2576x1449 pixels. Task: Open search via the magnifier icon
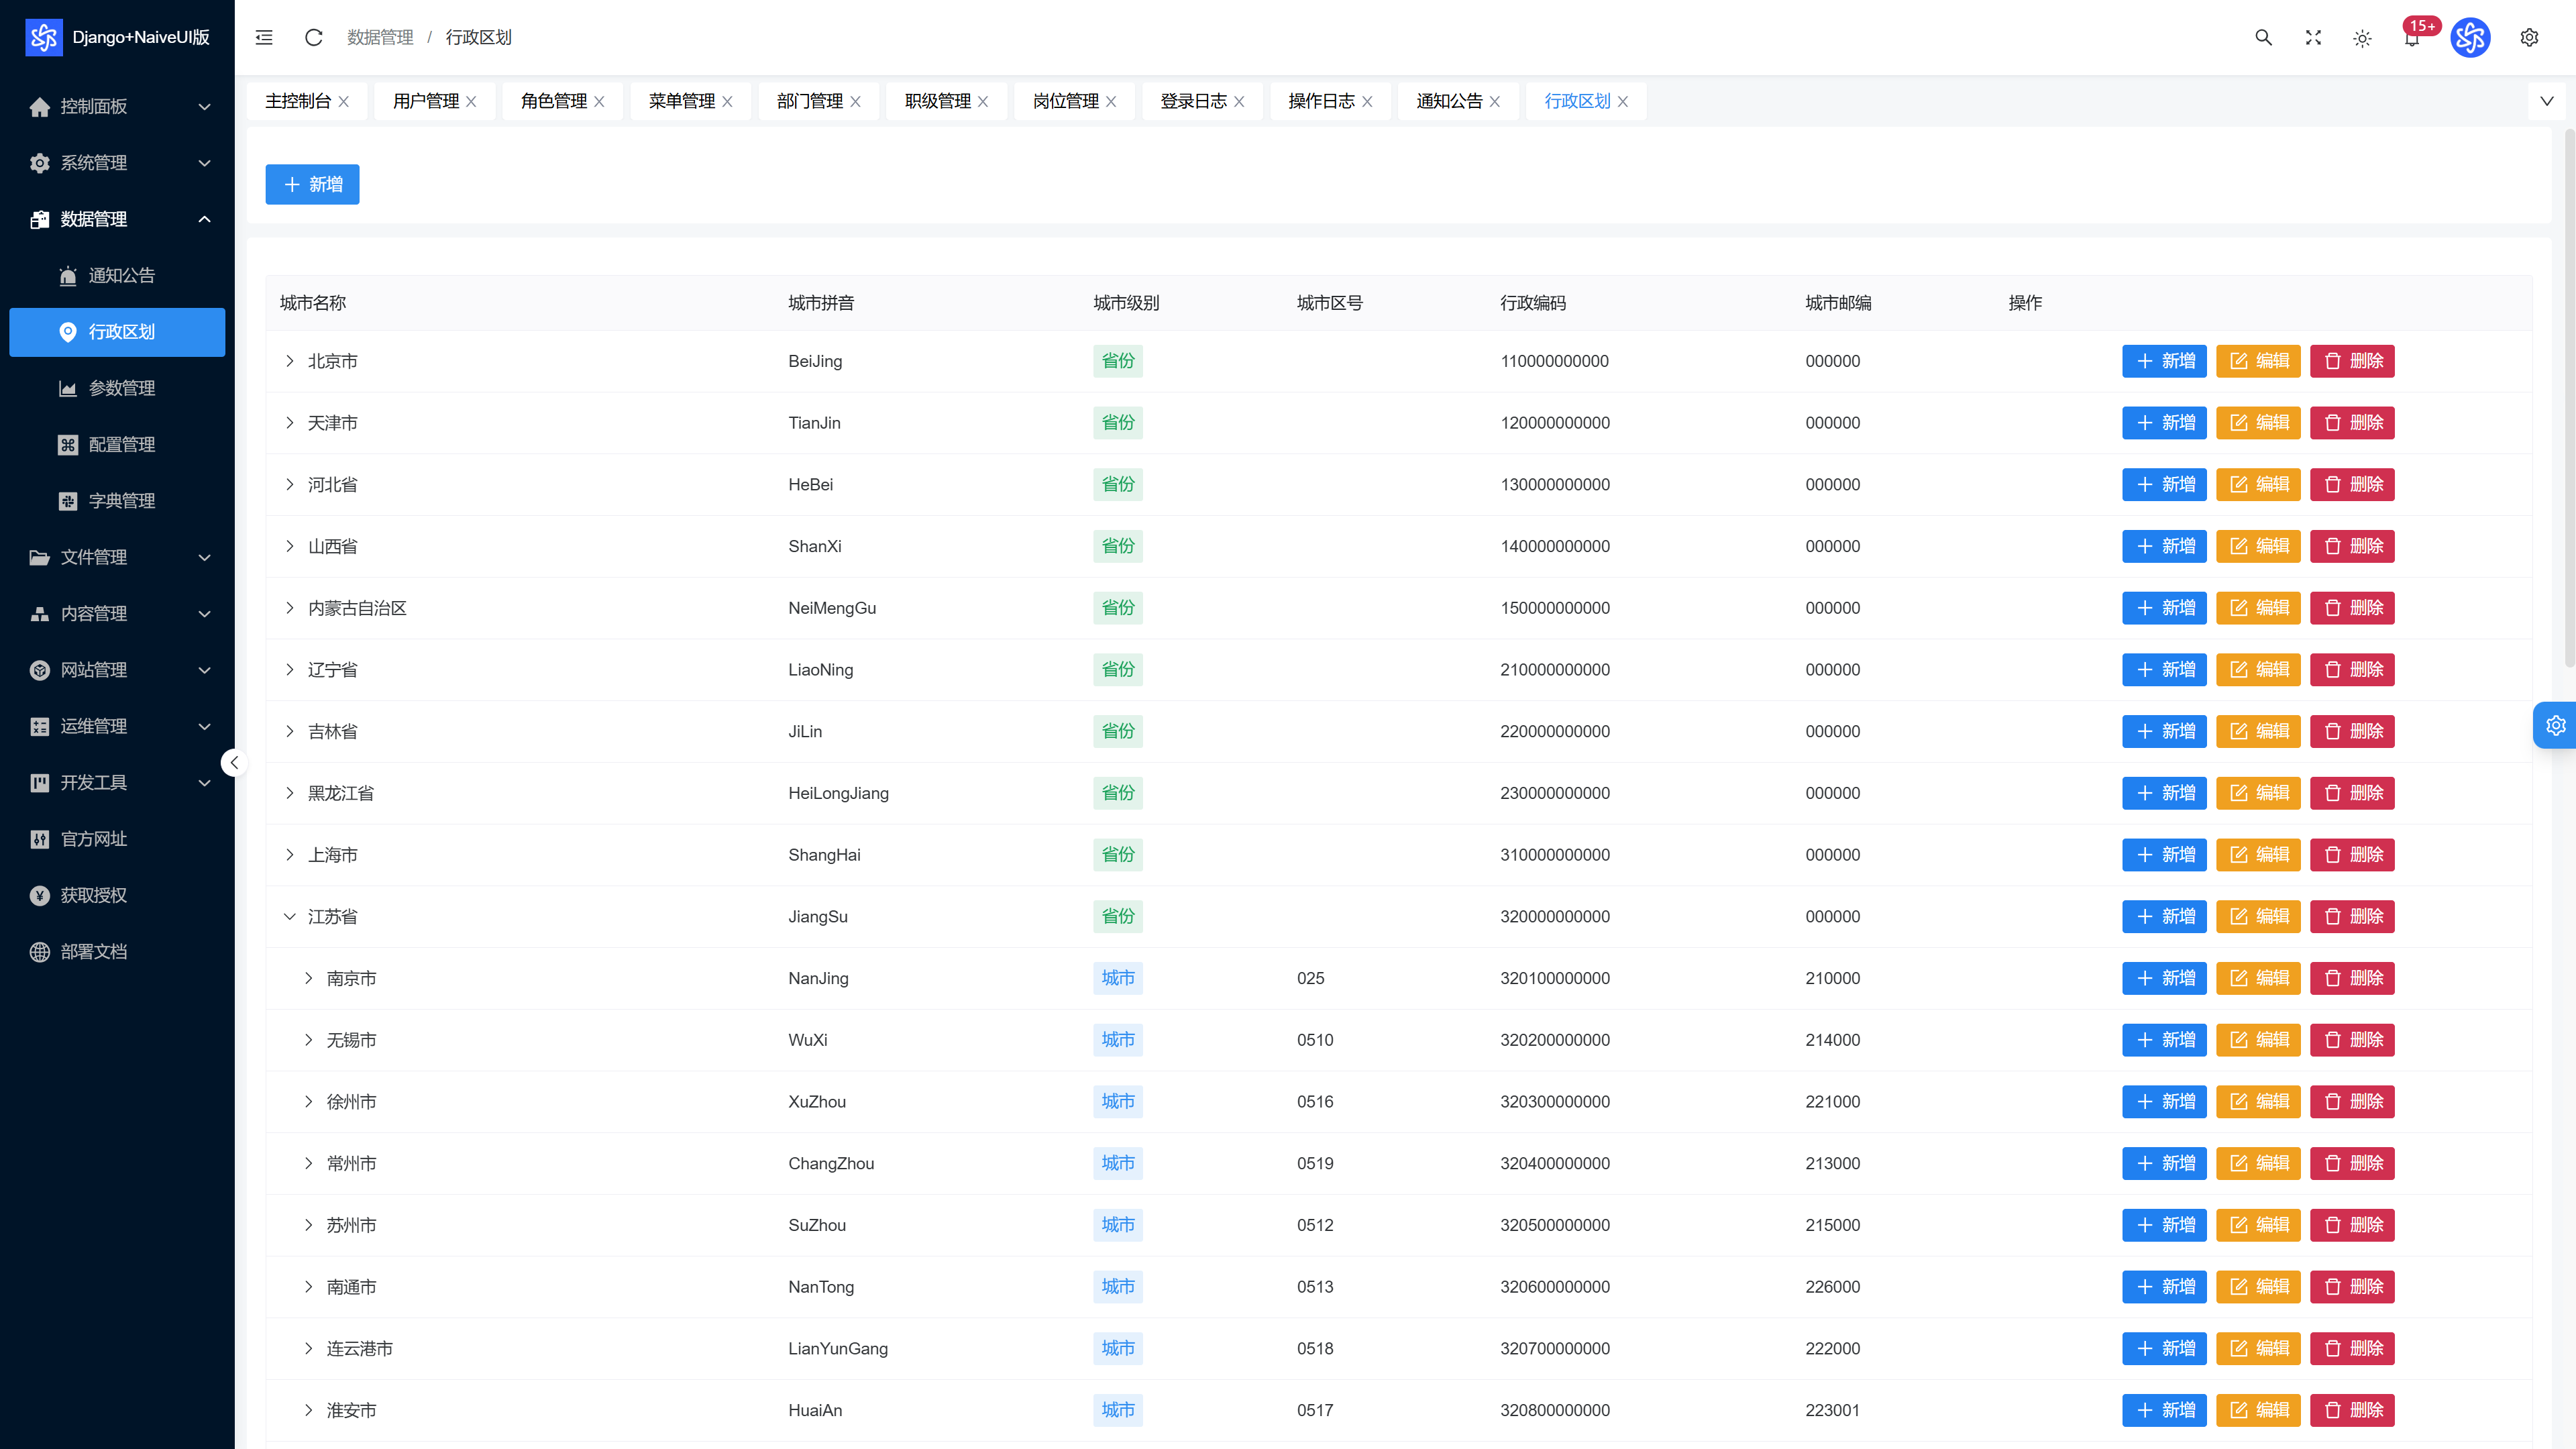(x=2263, y=37)
